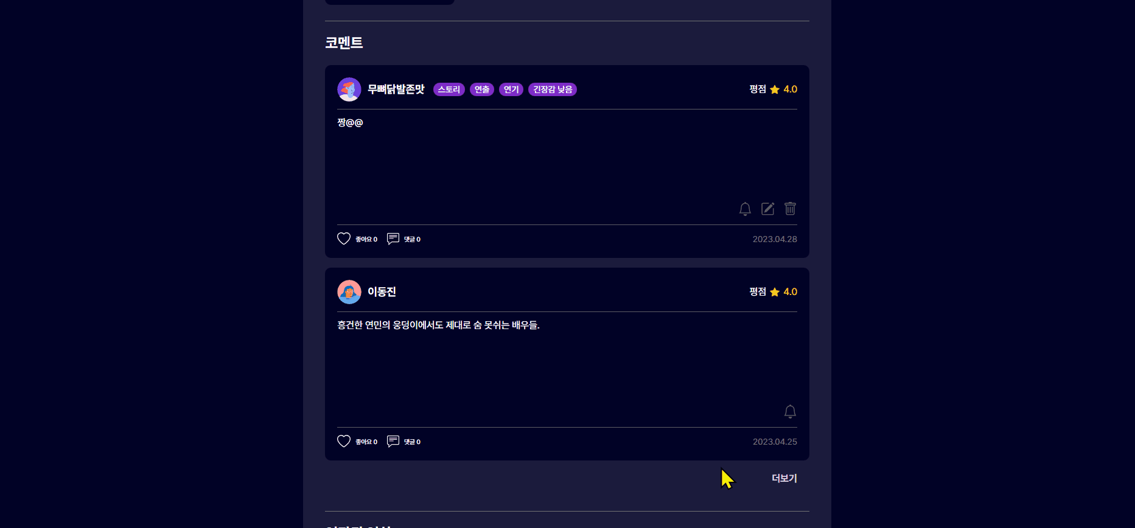Open replies on the 짱@@ comment
The height and width of the screenshot is (528, 1135).
(x=393, y=238)
